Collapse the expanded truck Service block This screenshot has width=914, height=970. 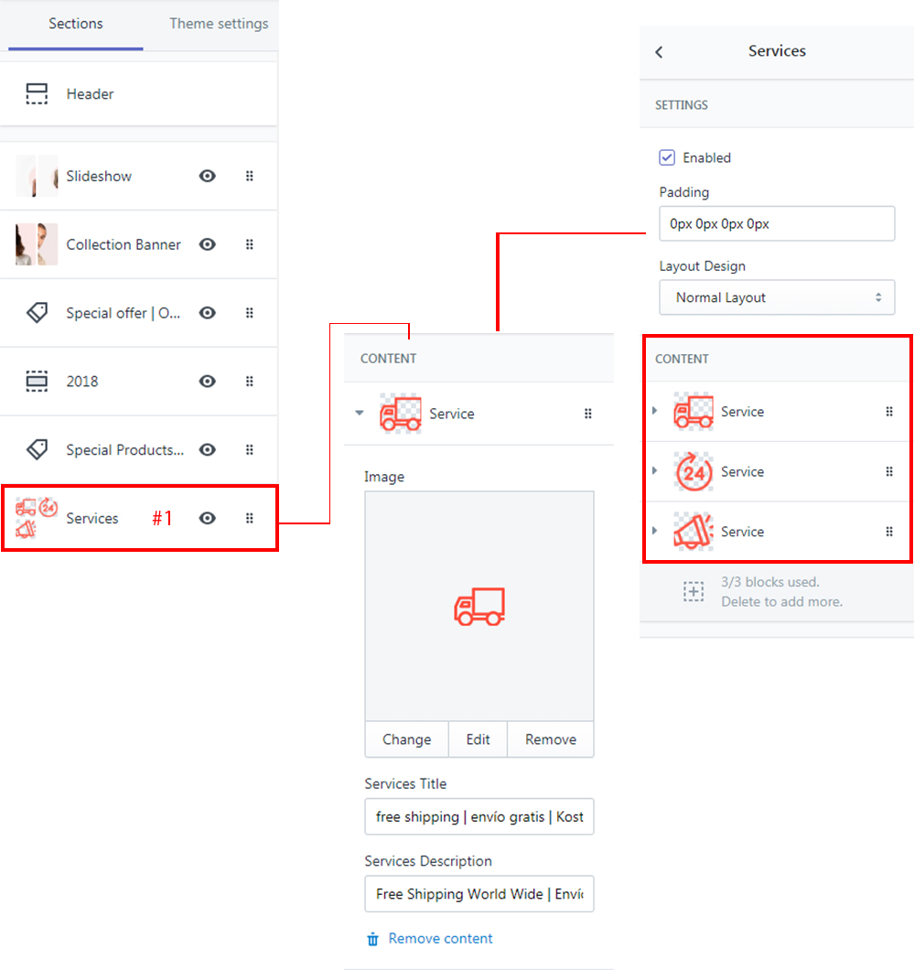(360, 413)
